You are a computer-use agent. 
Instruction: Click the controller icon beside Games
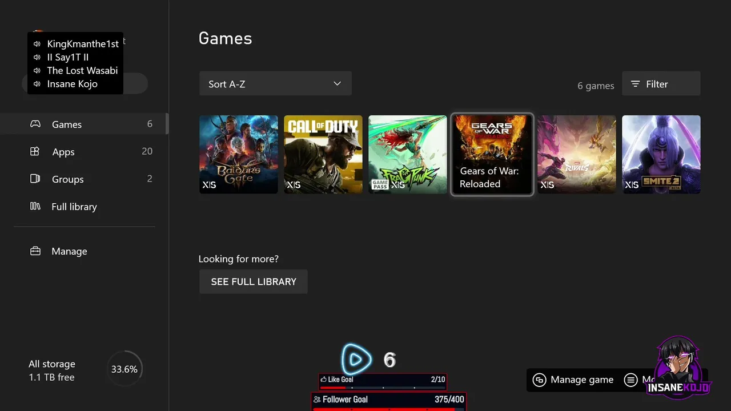point(35,124)
